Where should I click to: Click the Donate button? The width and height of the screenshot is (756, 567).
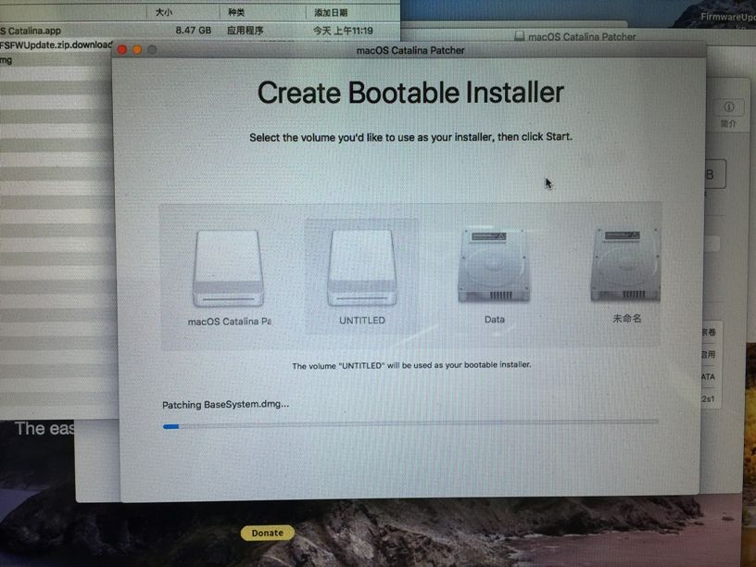pyautogui.click(x=267, y=533)
